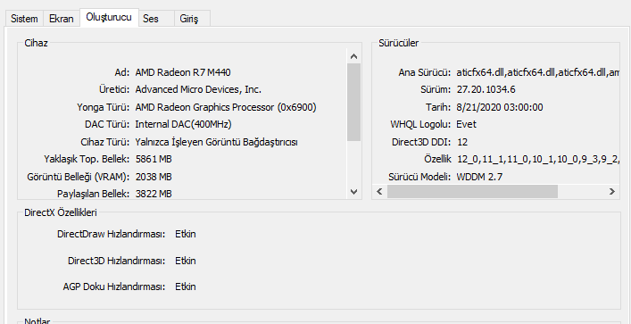Screen dimensions: 631x324
Task: Click the Cihaz panel scroll-down arrow
Action: pos(353,192)
